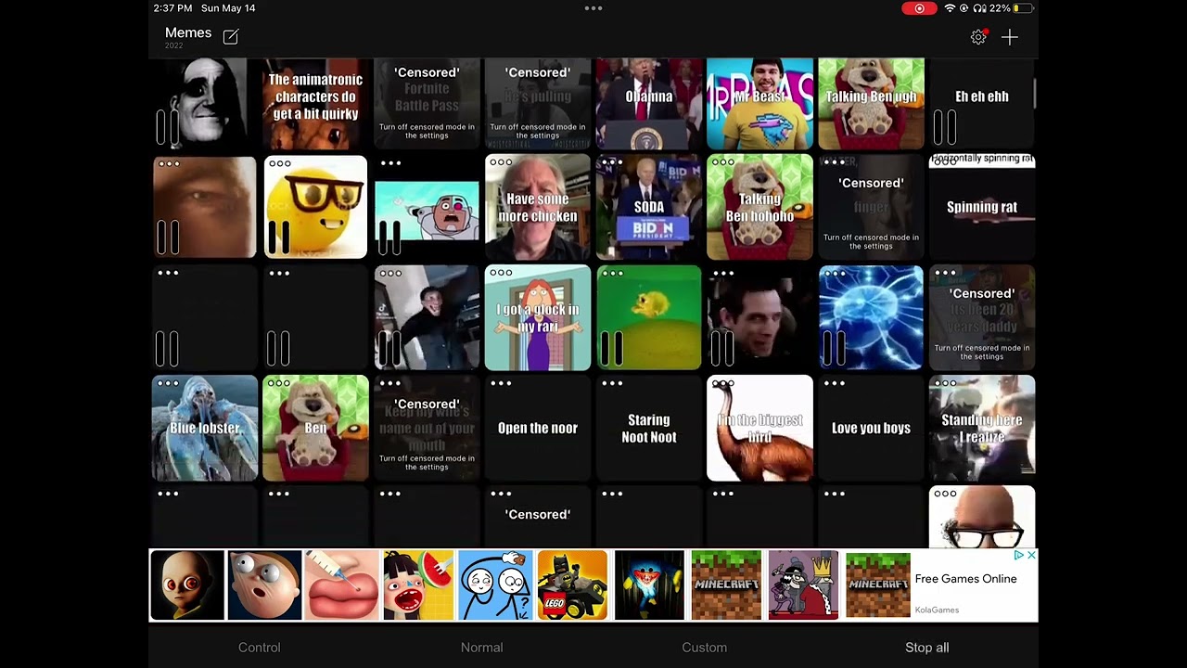This screenshot has height=668, width=1187.
Task: Open Free Games Online ad link
Action: tap(966, 579)
